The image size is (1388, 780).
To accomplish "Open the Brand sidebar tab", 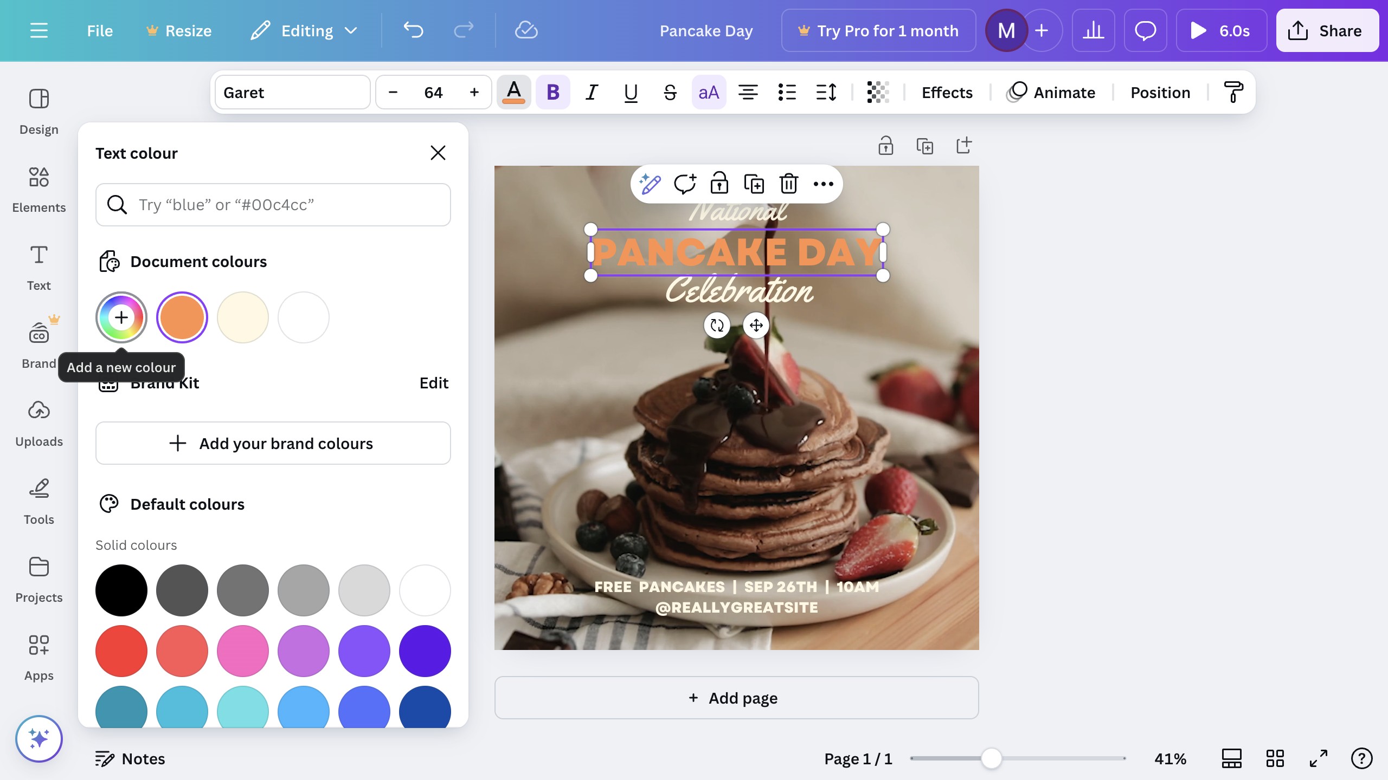I will (39, 346).
